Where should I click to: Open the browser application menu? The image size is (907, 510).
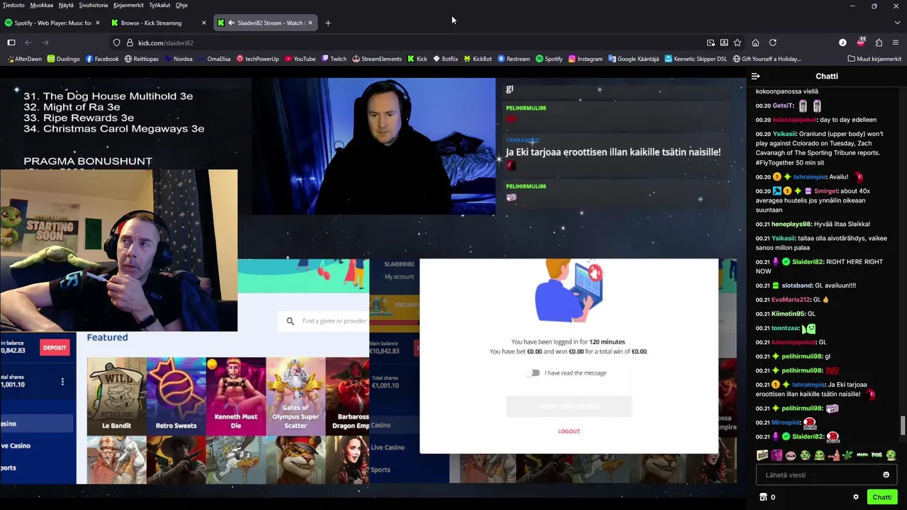896,42
